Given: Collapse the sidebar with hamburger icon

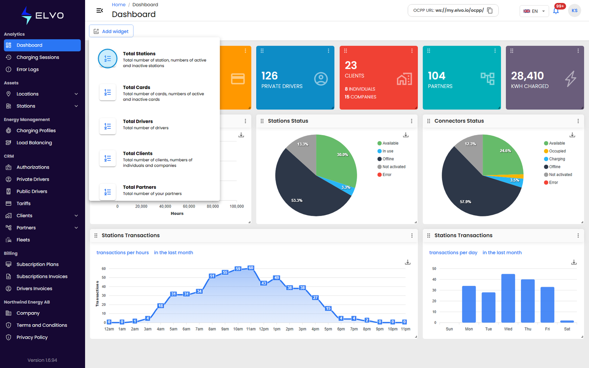Looking at the screenshot, I should point(99,11).
